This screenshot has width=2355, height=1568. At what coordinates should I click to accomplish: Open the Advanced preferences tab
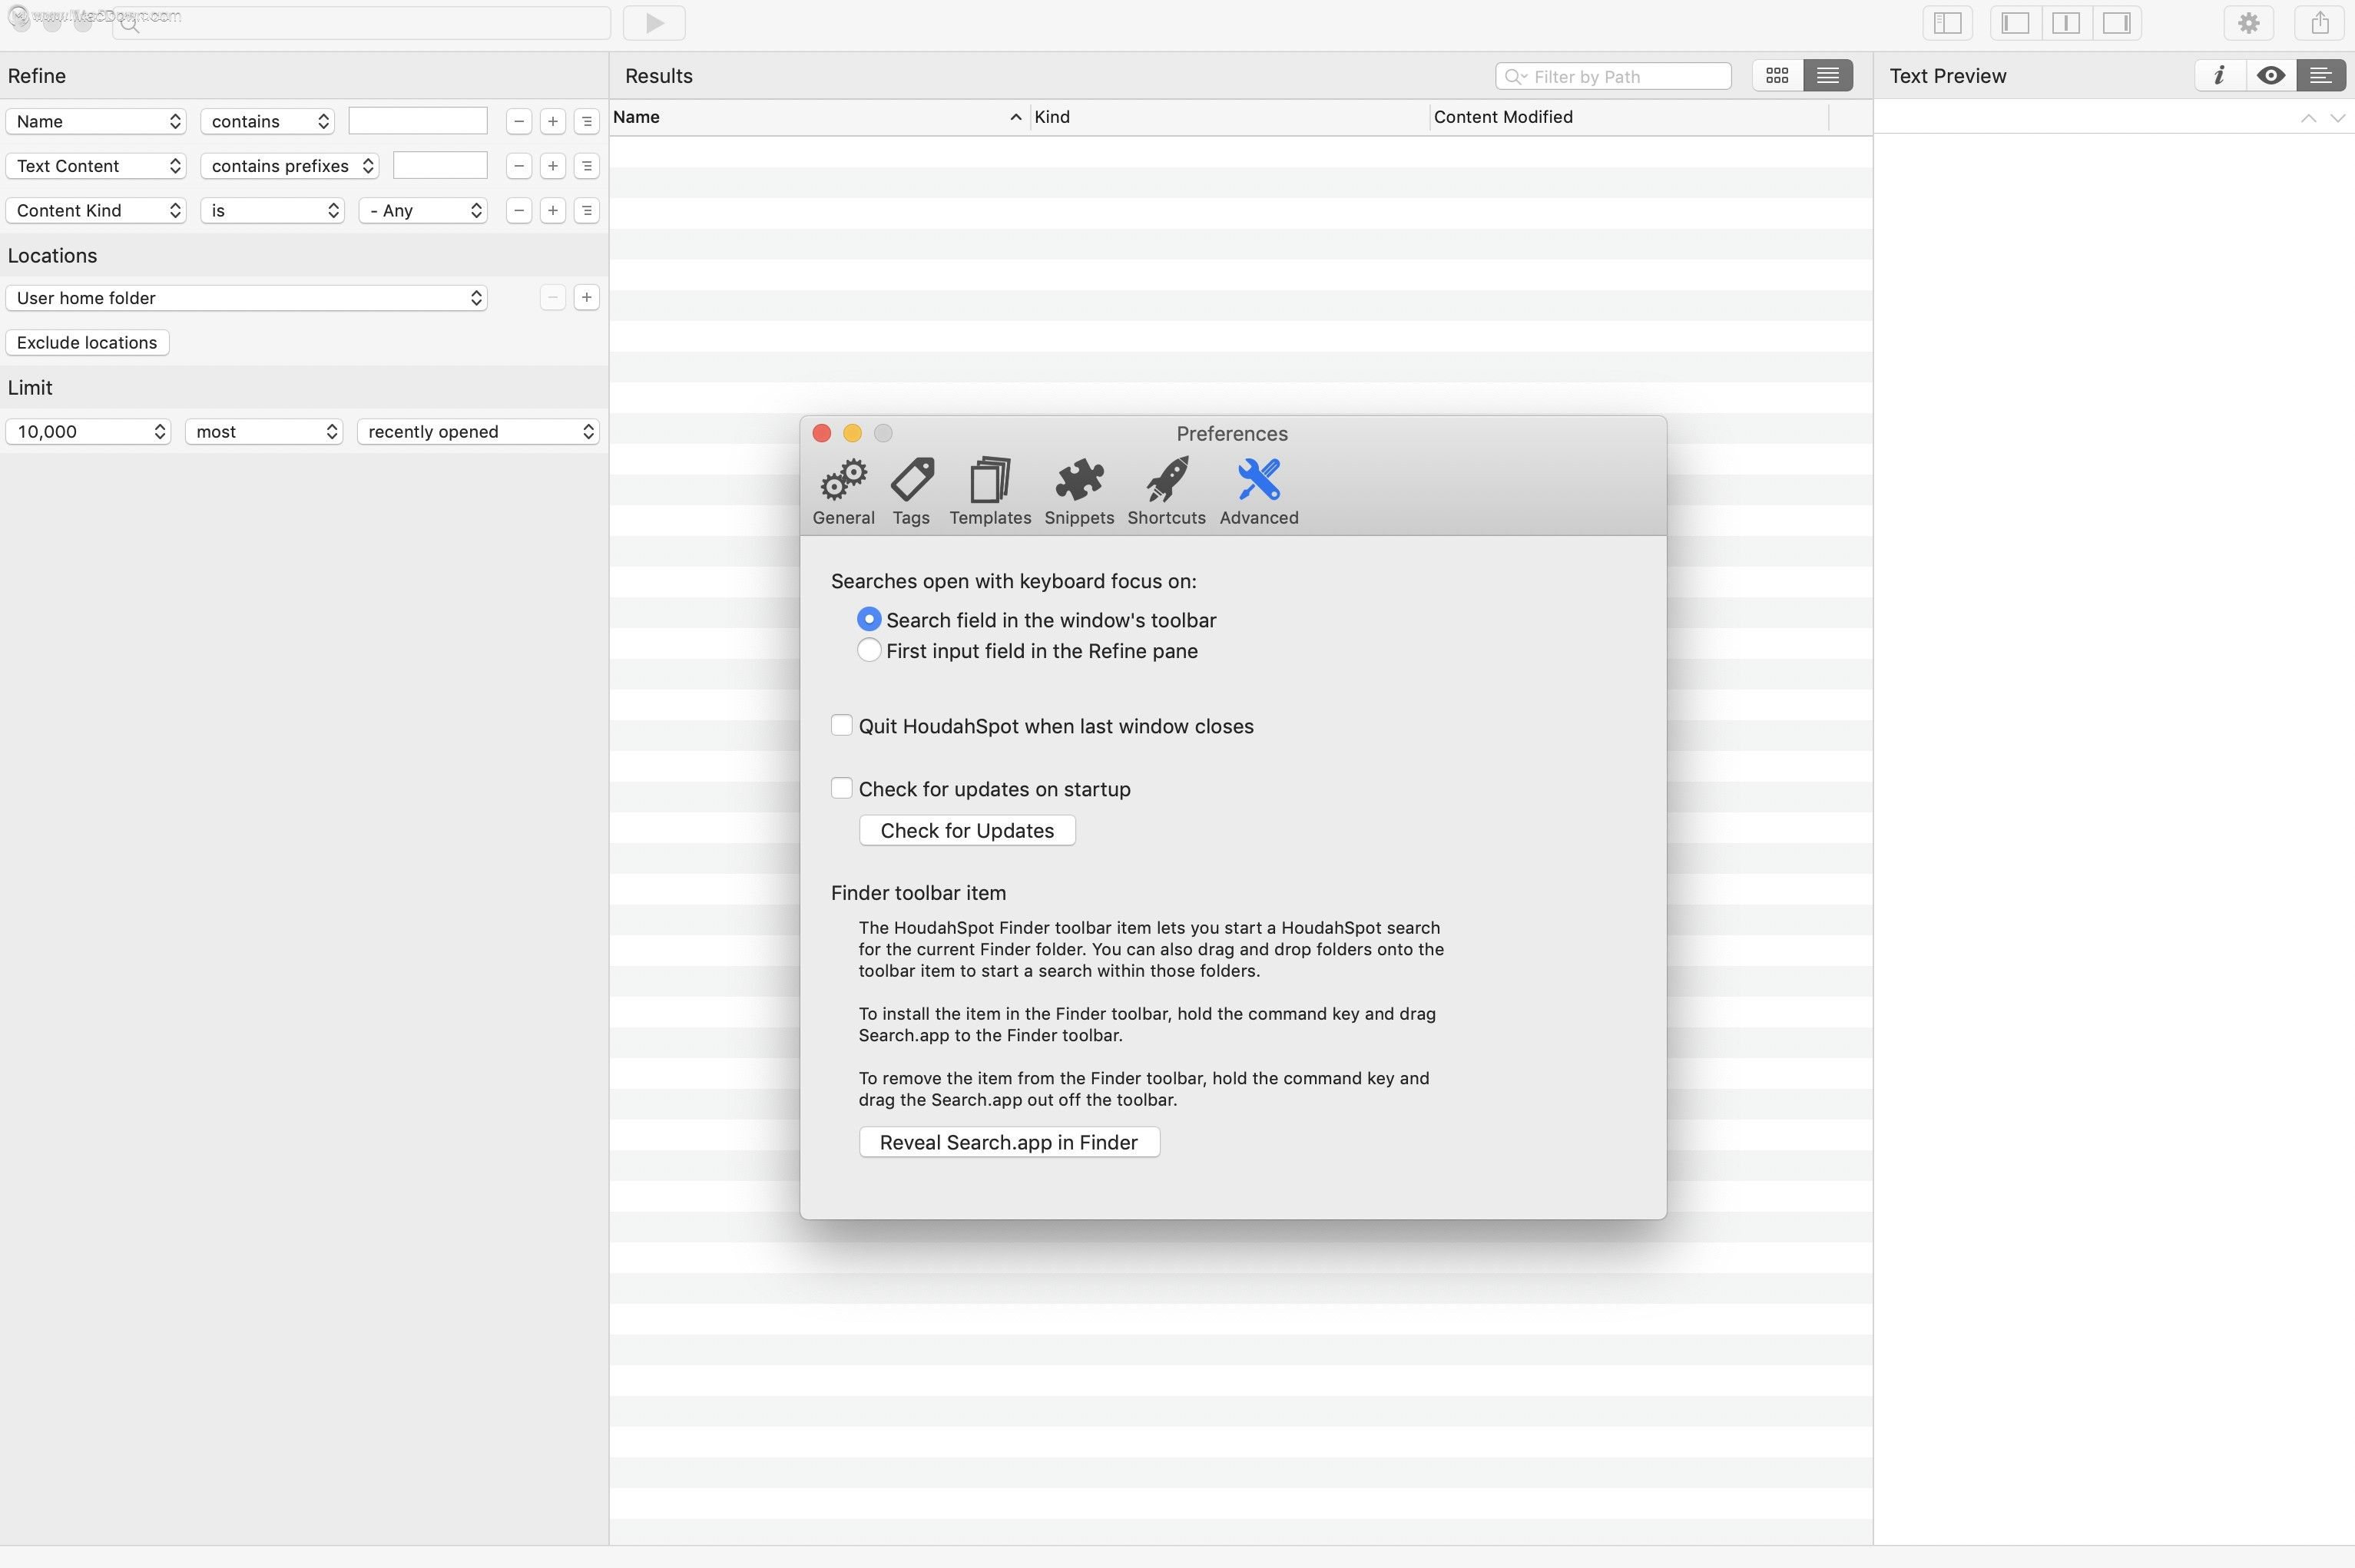[1259, 492]
